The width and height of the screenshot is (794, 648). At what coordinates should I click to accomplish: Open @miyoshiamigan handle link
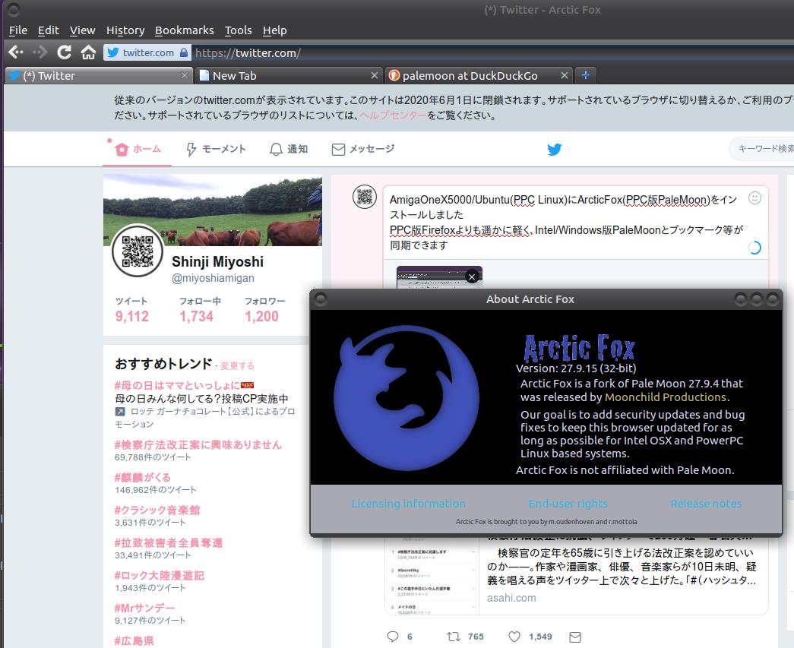tap(214, 278)
